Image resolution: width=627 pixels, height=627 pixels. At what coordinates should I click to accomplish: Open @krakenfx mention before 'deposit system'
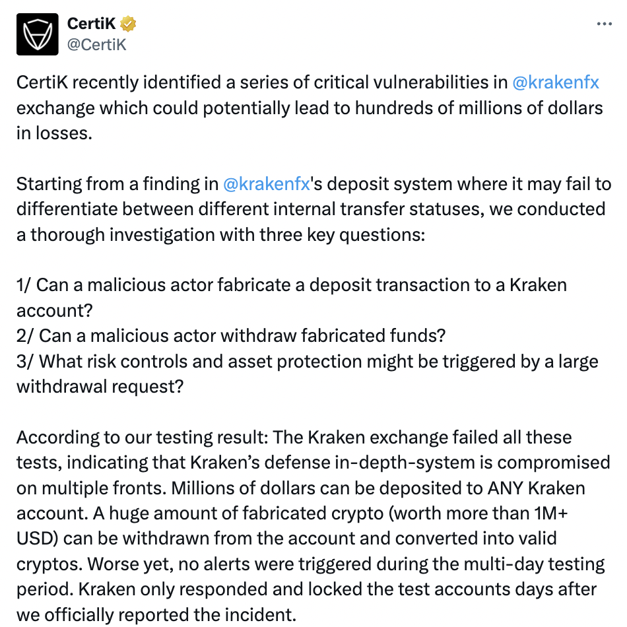point(267,184)
